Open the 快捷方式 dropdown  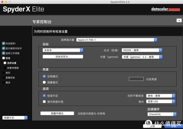pyautogui.click(x=15, y=118)
